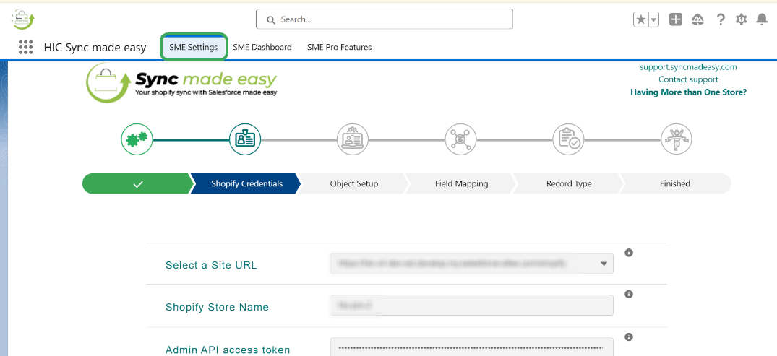Image resolution: width=777 pixels, height=356 pixels.
Task: Switch to the SME Dashboard tab
Action: tap(262, 47)
